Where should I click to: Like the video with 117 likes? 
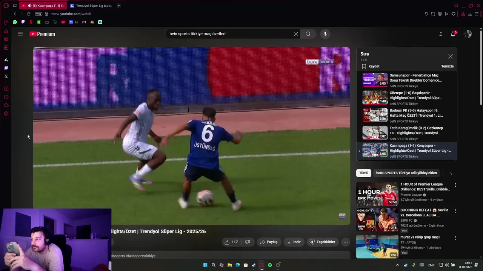(x=231, y=242)
